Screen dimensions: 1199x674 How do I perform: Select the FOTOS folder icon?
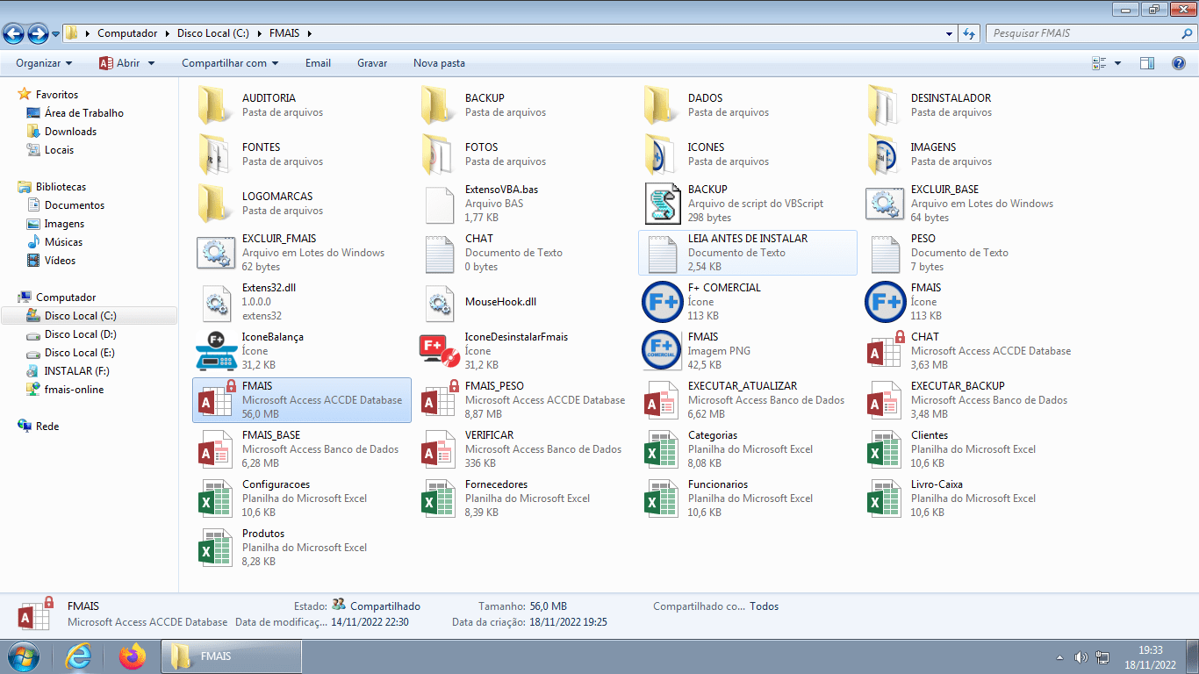437,154
